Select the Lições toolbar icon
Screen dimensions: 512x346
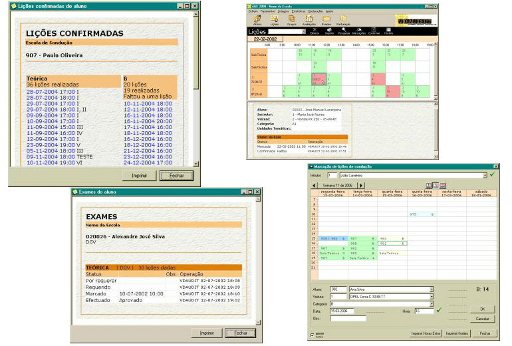274,19
